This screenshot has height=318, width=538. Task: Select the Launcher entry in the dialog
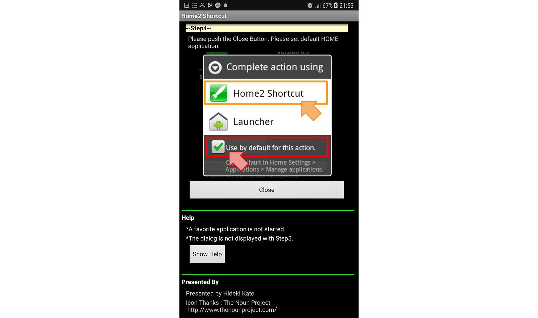(267, 121)
